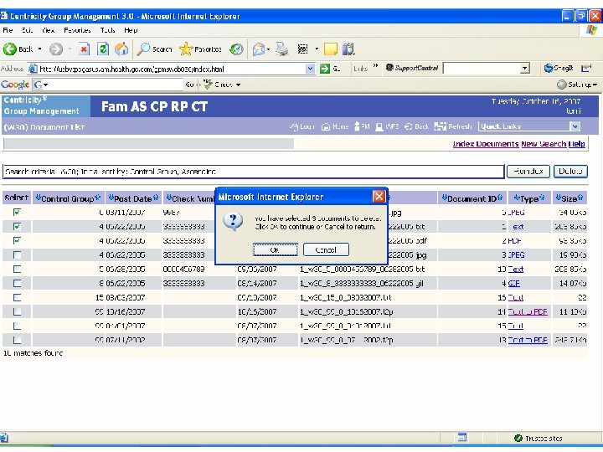Sort Document ID column descending arrow
Image resolution: width=603 pixels, height=452 pixels.
click(x=444, y=198)
